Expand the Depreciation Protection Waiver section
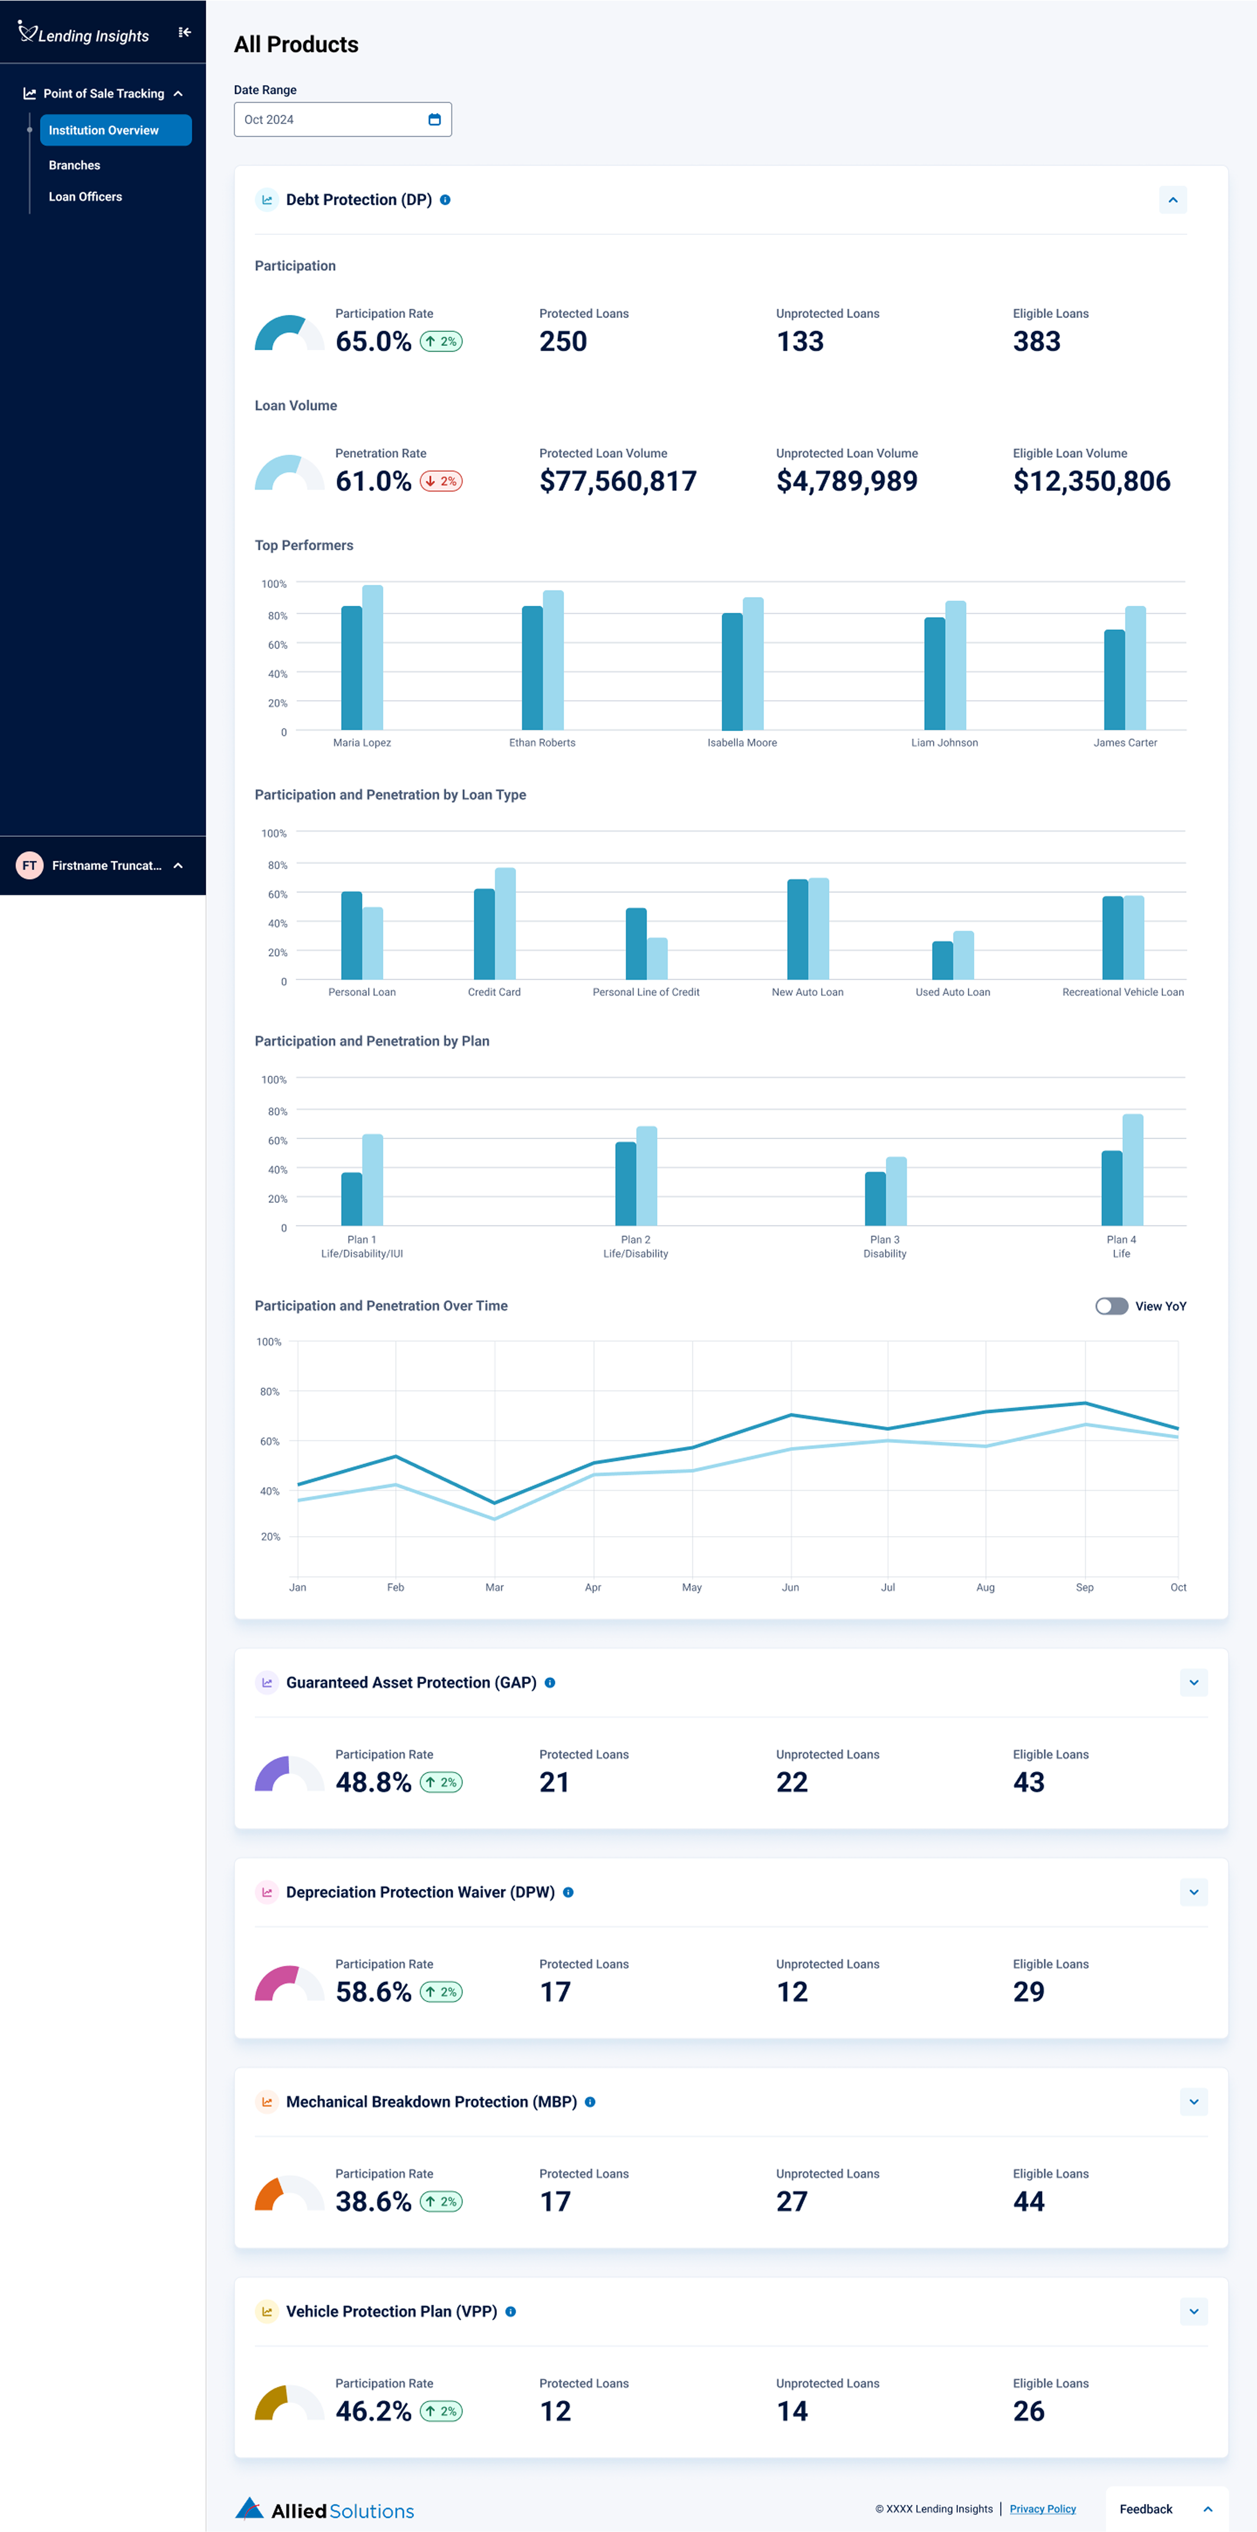The height and width of the screenshot is (2532, 1257). click(1193, 1892)
